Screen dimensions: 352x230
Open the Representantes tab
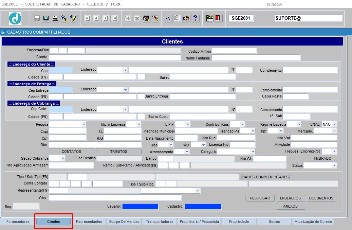[x=89, y=222]
